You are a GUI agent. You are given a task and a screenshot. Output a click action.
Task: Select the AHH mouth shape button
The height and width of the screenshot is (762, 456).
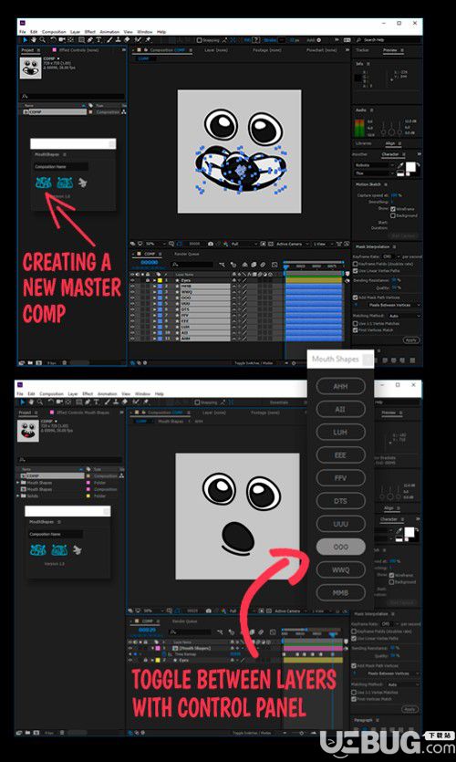340,386
